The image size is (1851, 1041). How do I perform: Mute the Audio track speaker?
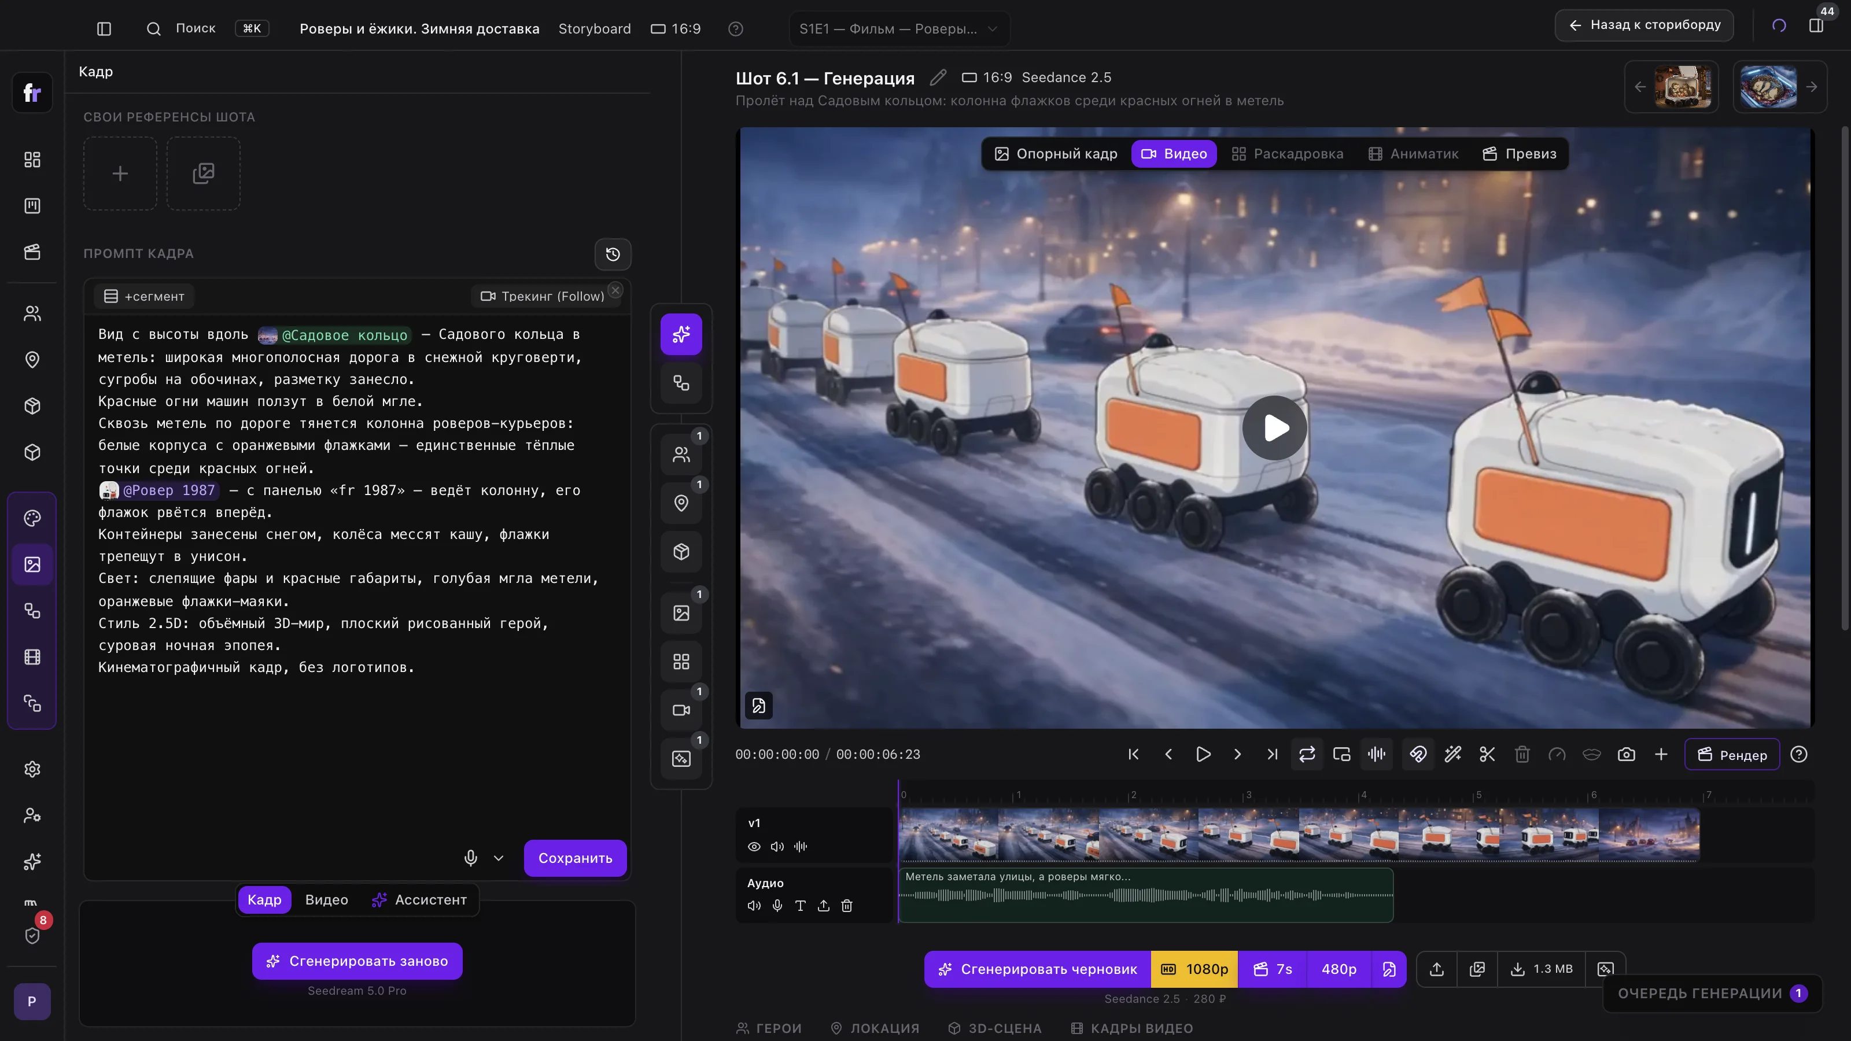(x=754, y=905)
